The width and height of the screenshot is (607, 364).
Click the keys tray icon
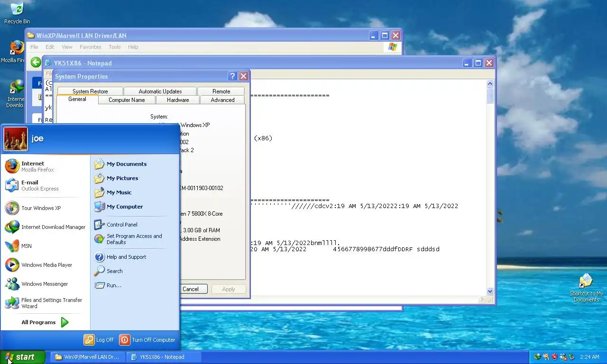pos(546,357)
